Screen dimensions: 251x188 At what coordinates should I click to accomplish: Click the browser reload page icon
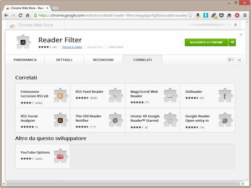[x=20, y=15]
